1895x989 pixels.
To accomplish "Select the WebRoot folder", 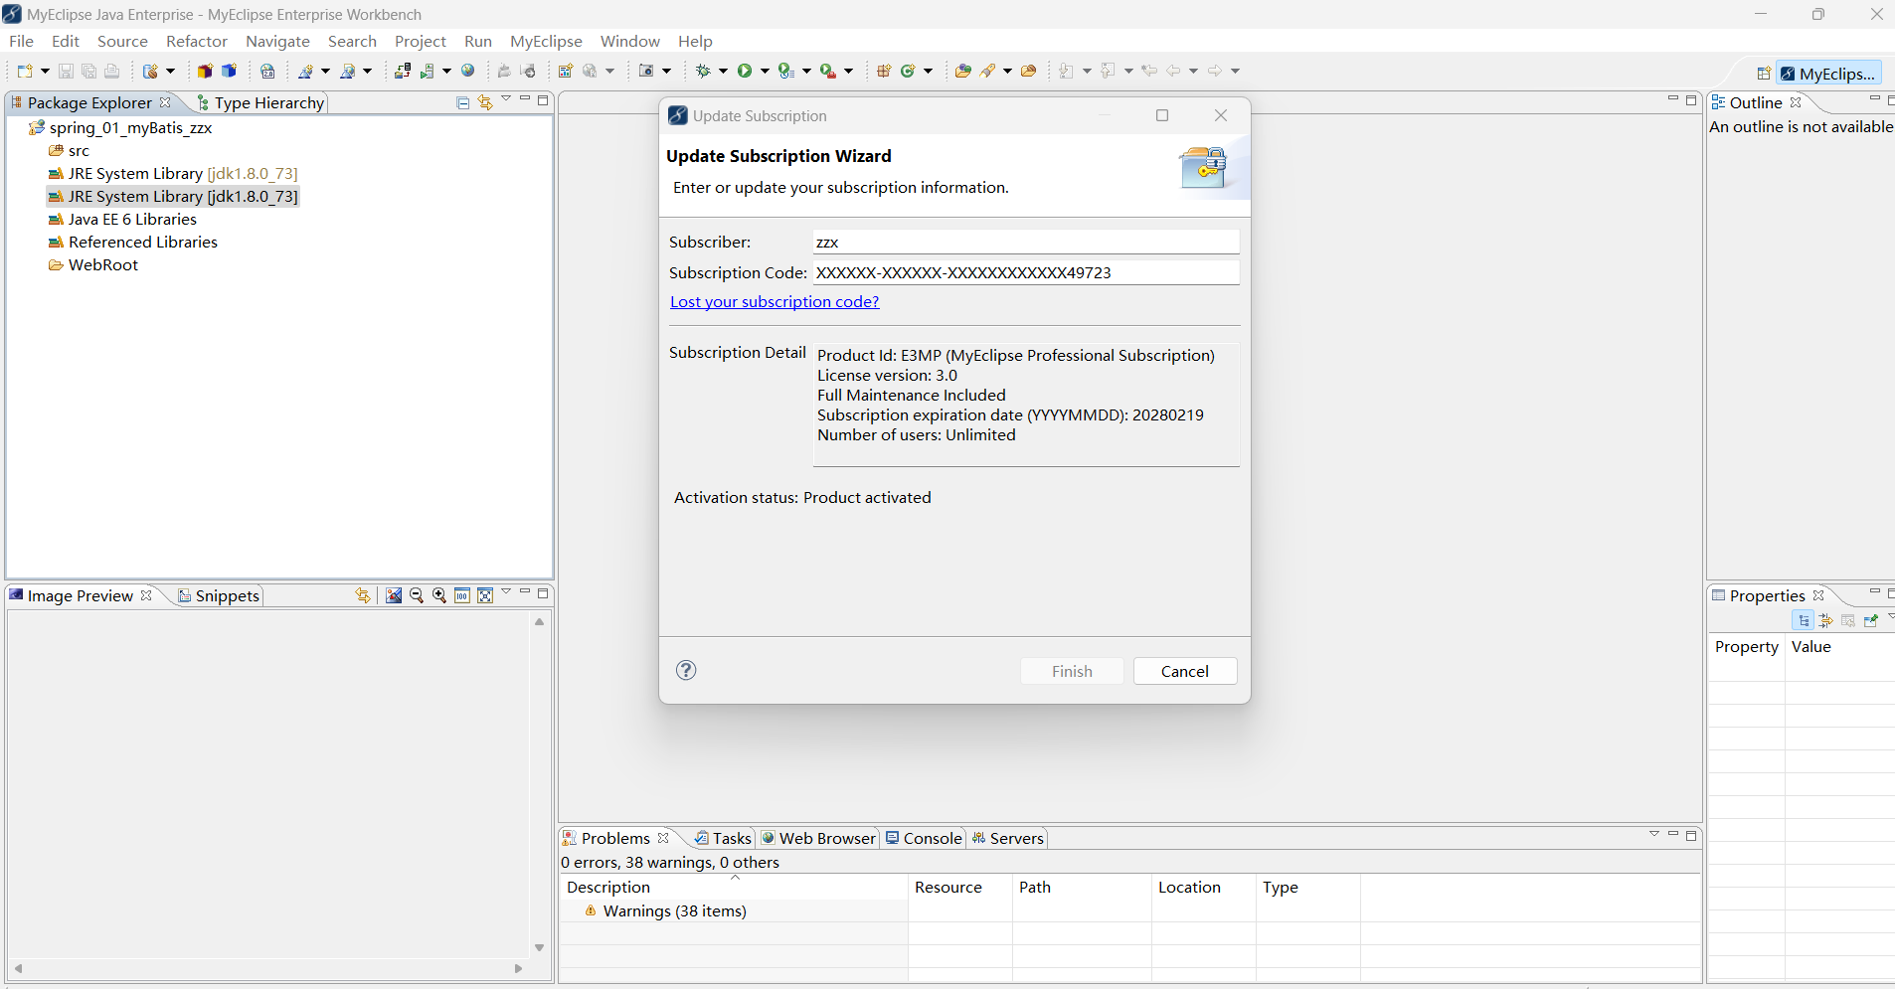I will (x=93, y=264).
